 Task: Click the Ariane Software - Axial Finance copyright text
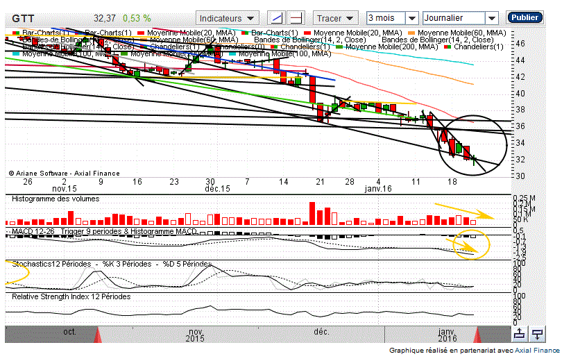pos(65,174)
